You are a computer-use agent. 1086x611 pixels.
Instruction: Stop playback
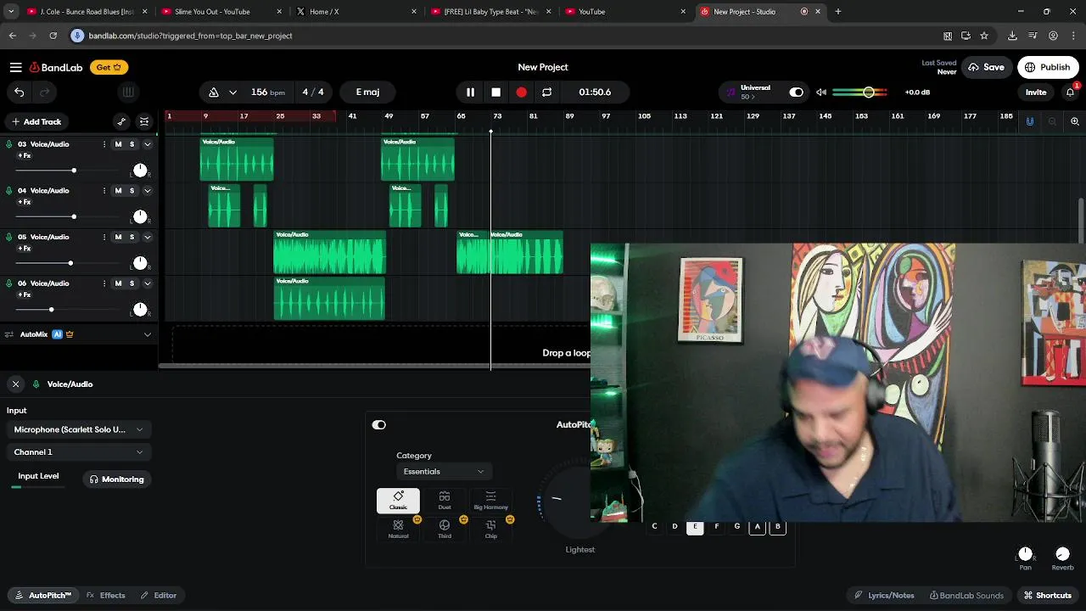495,92
